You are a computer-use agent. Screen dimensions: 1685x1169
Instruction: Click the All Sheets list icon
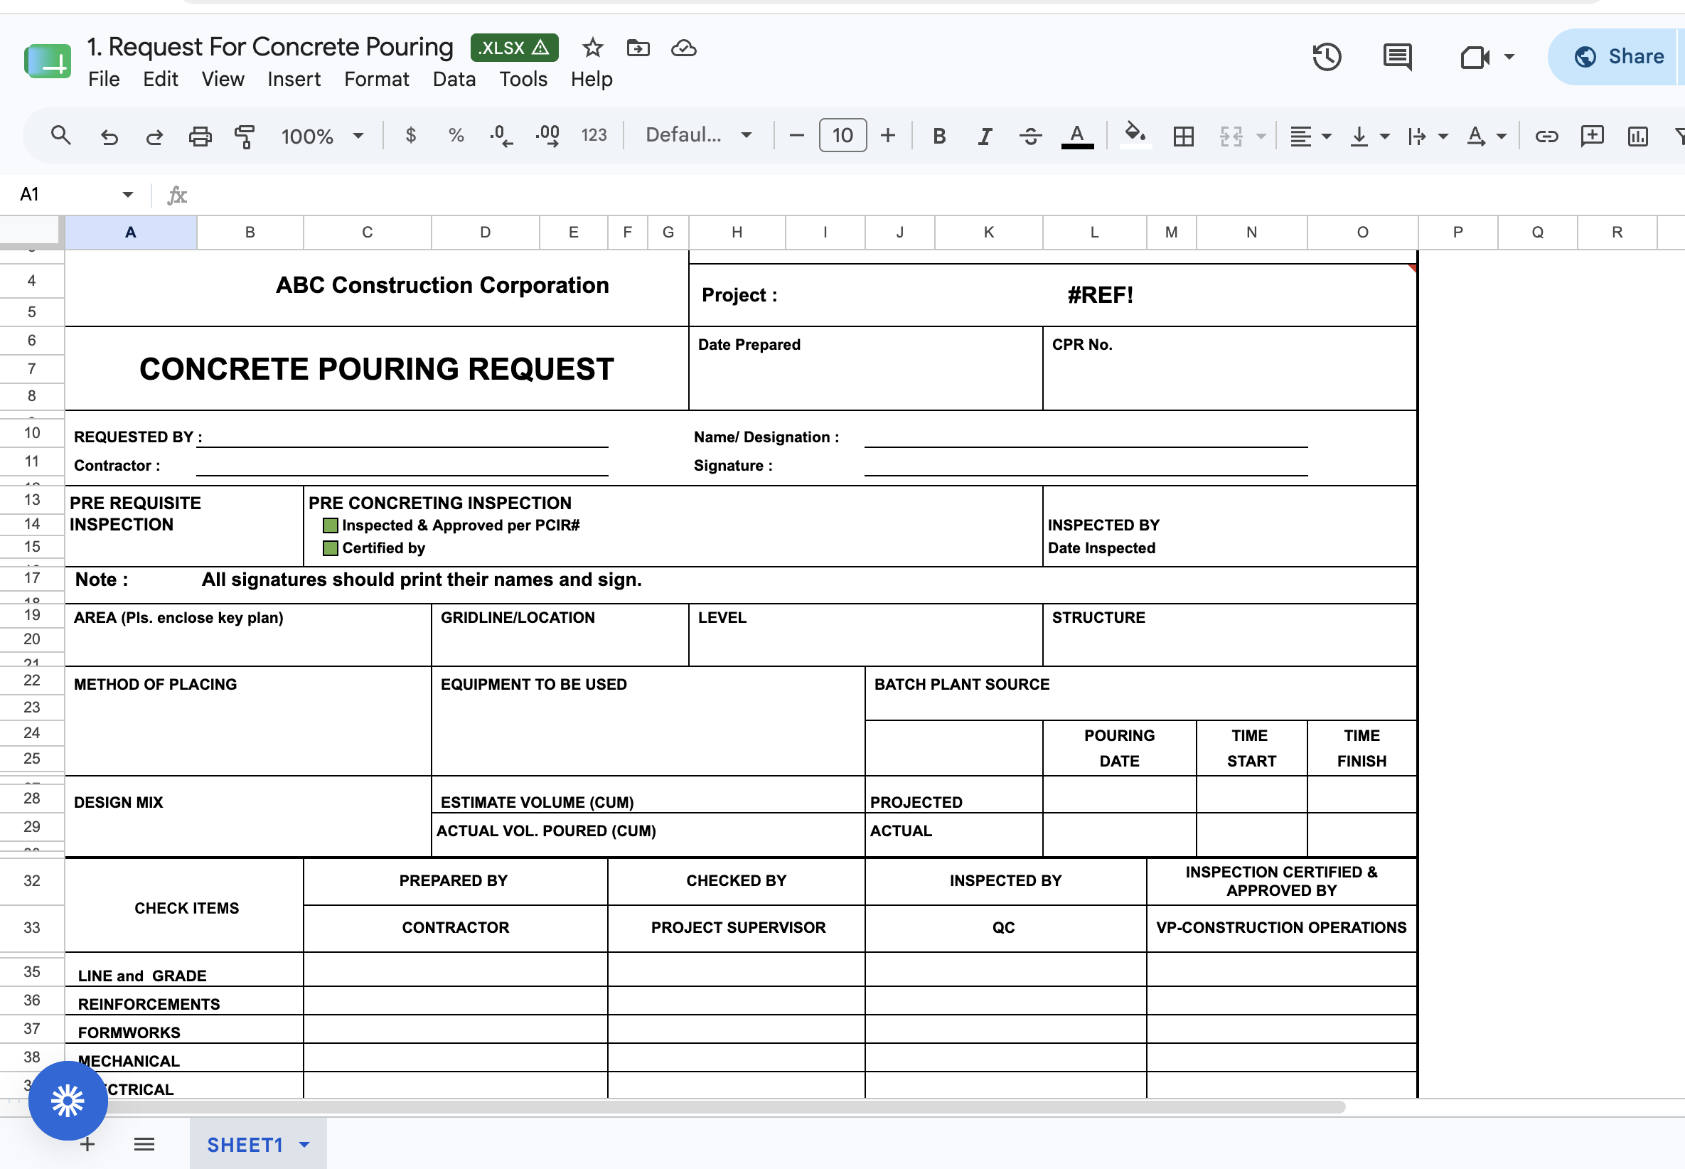[144, 1144]
